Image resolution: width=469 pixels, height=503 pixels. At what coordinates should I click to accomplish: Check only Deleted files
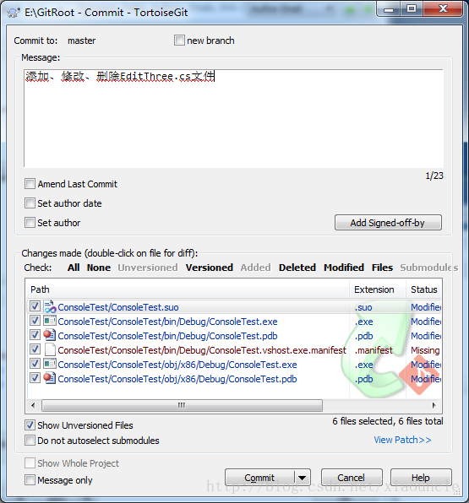click(297, 268)
